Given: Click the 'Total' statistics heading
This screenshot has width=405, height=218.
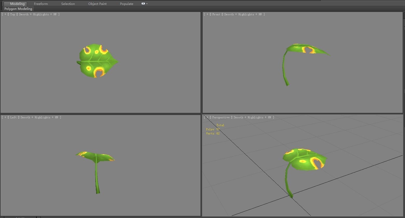Looking at the screenshot, I should (x=220, y=125).
